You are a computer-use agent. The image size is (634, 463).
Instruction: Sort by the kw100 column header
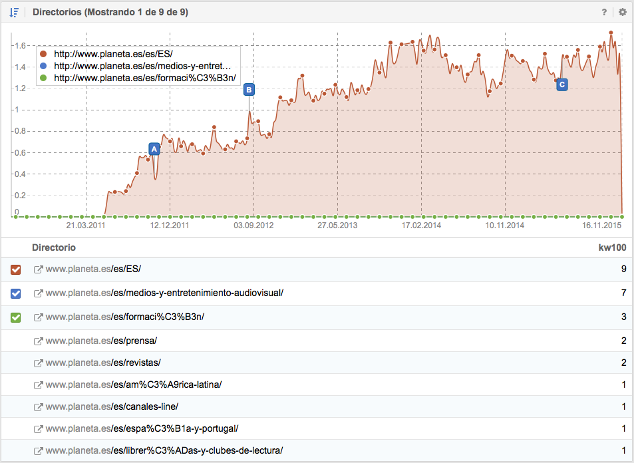[x=612, y=247]
